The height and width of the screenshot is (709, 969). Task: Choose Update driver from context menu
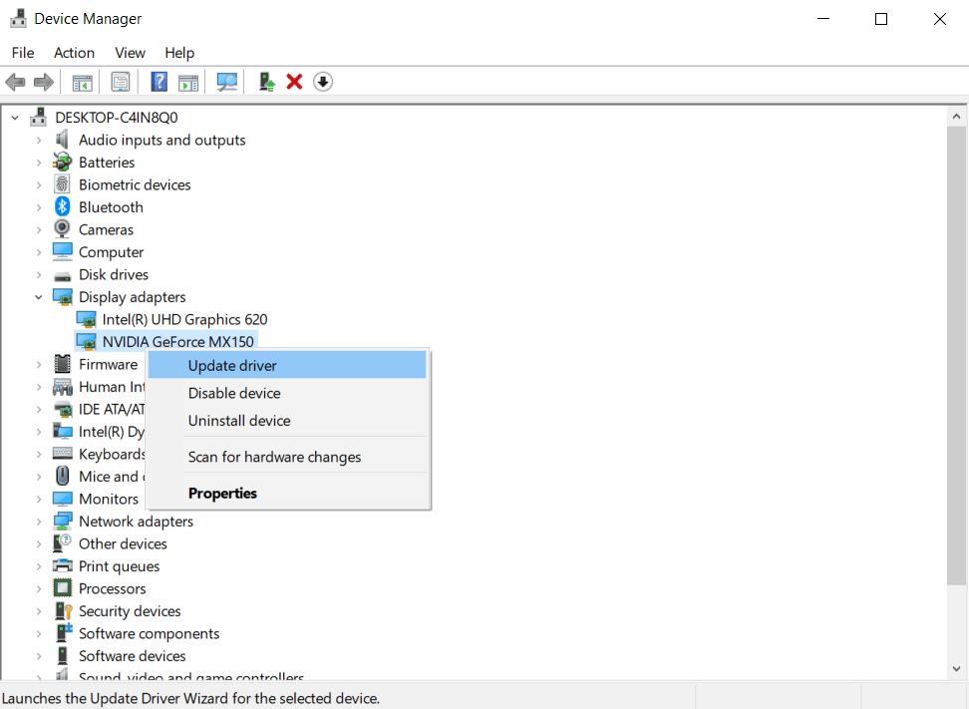coord(287,365)
